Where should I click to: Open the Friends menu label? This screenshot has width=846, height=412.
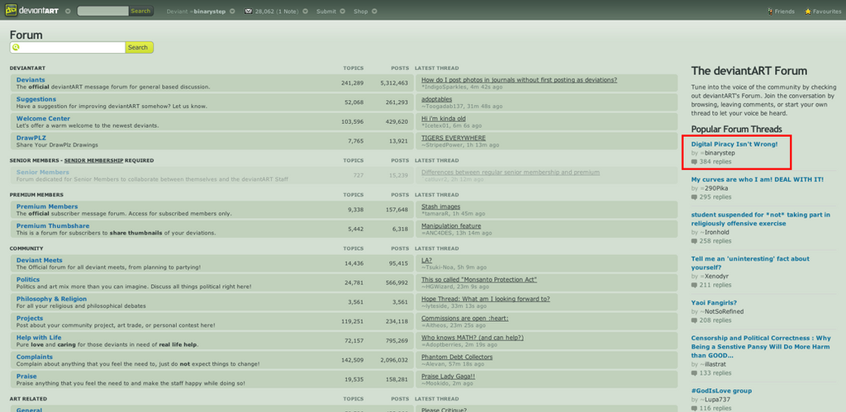(785, 12)
